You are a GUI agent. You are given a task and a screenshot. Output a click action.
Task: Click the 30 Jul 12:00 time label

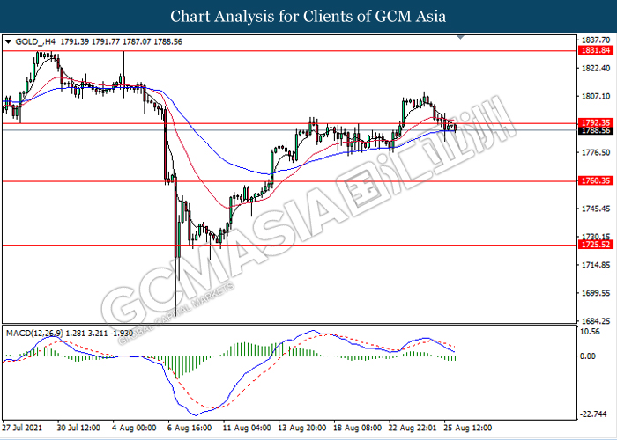pyautogui.click(x=78, y=428)
